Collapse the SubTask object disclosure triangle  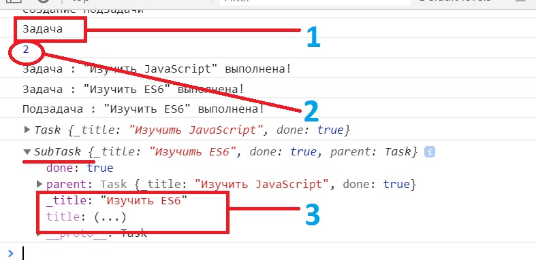click(x=27, y=152)
